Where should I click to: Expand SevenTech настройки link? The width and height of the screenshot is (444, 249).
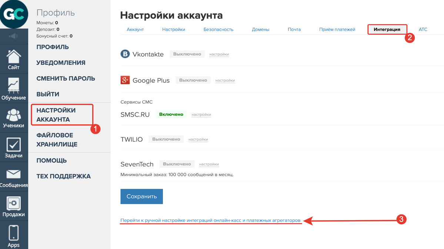(x=209, y=164)
